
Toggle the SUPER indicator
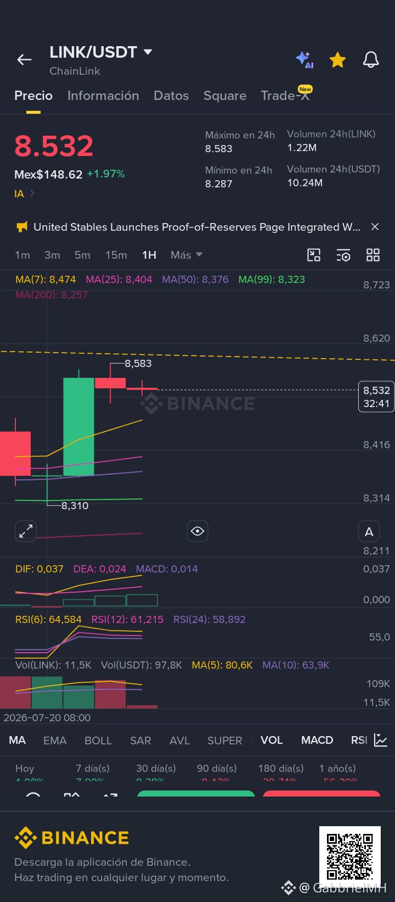tap(224, 740)
